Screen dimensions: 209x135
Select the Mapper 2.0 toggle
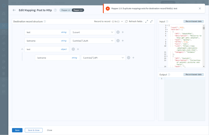click(x=78, y=10)
